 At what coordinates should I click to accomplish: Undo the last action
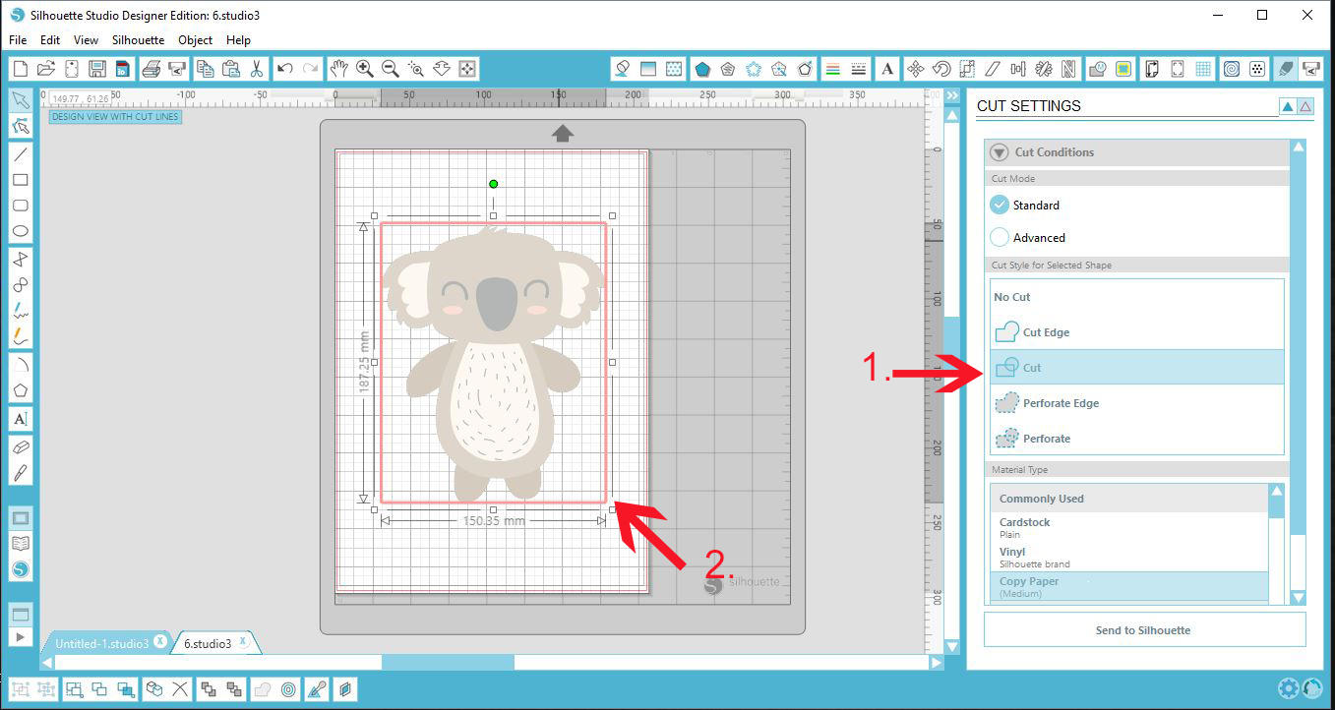285,69
